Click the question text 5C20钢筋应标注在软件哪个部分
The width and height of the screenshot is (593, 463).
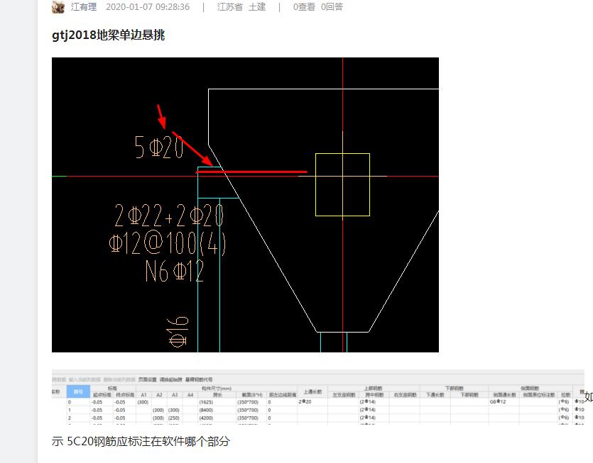point(148,441)
